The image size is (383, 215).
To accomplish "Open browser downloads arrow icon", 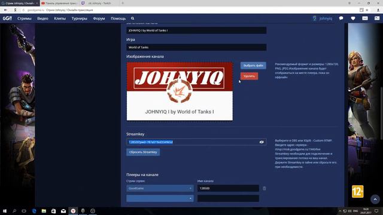I will click(x=378, y=10).
